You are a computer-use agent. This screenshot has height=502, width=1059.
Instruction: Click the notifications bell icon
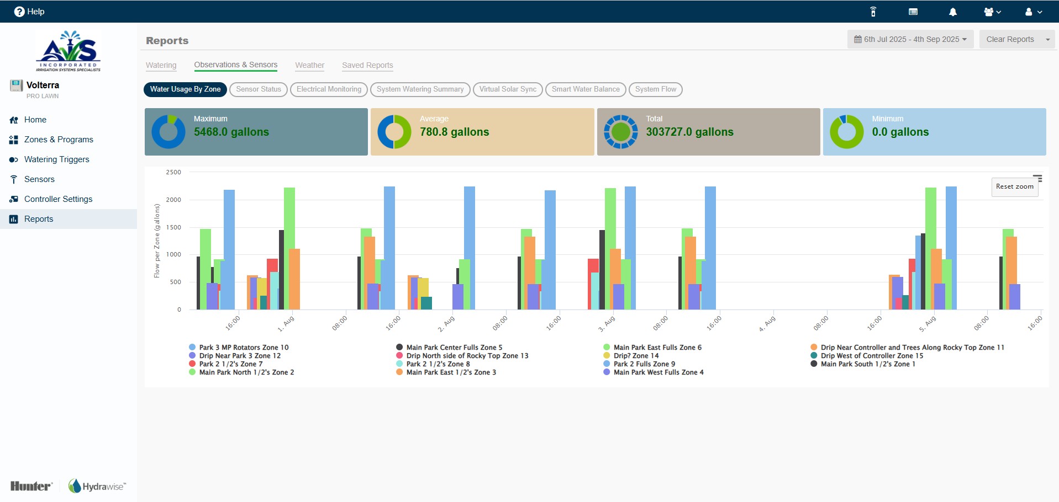click(x=953, y=12)
